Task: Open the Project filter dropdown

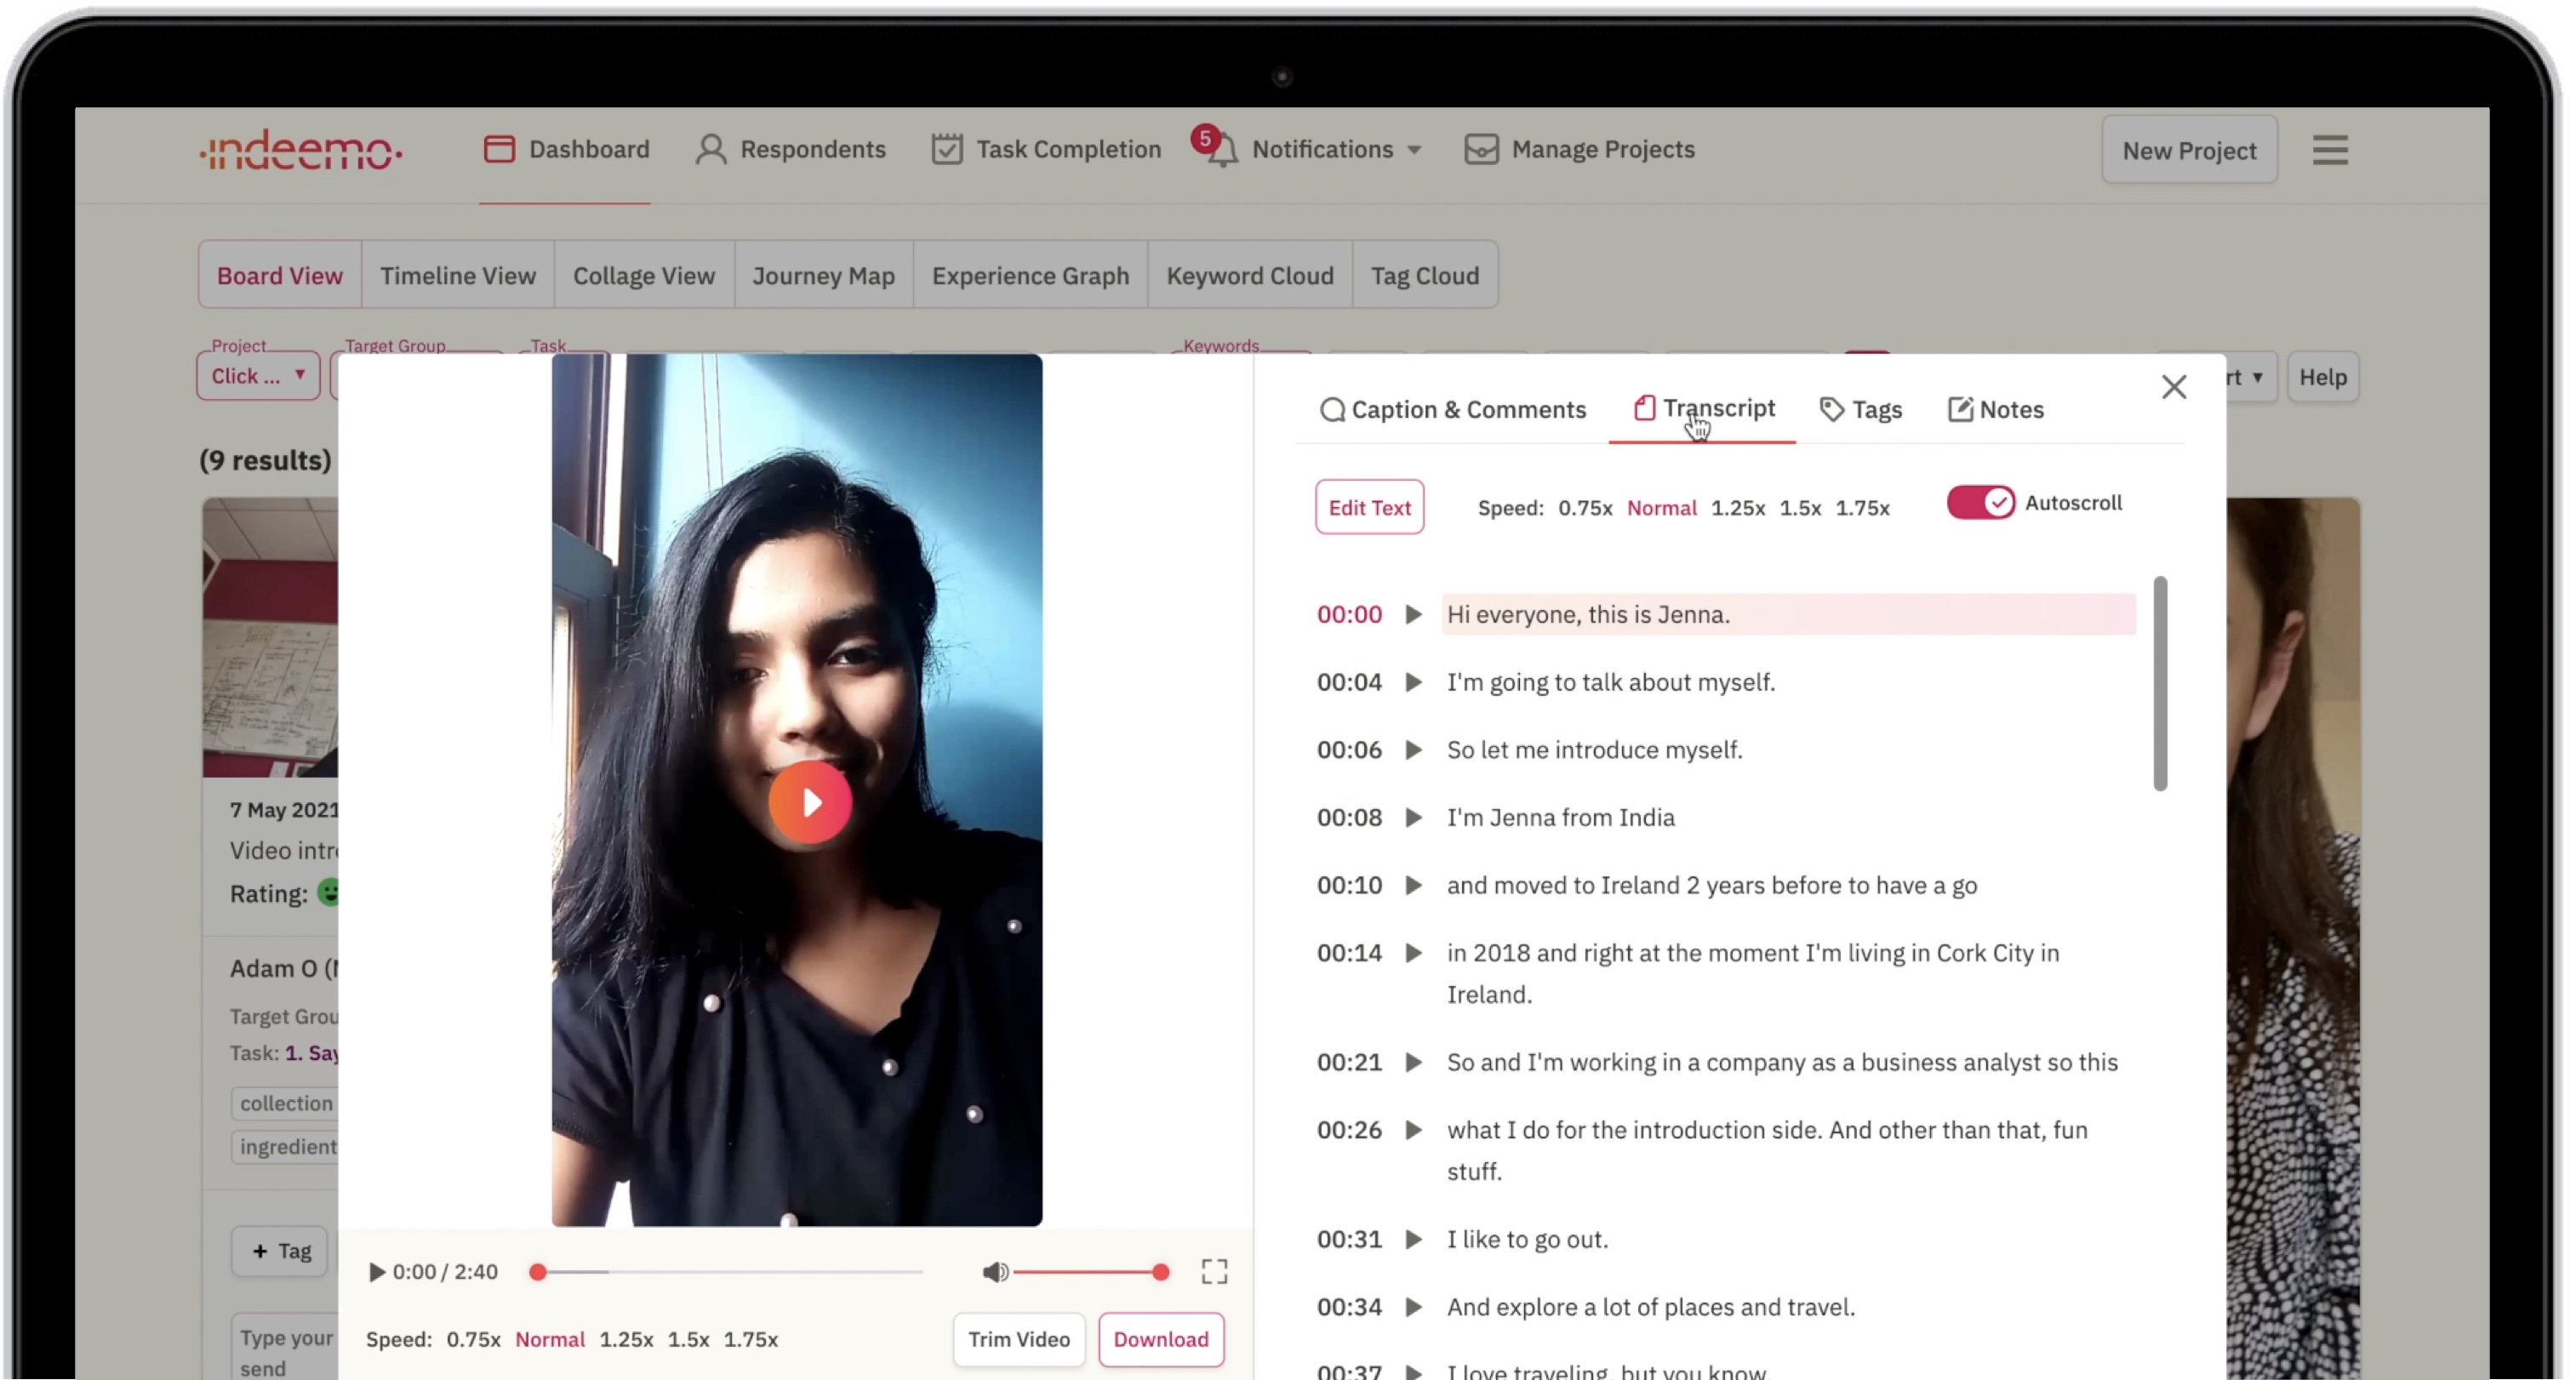Action: click(258, 376)
